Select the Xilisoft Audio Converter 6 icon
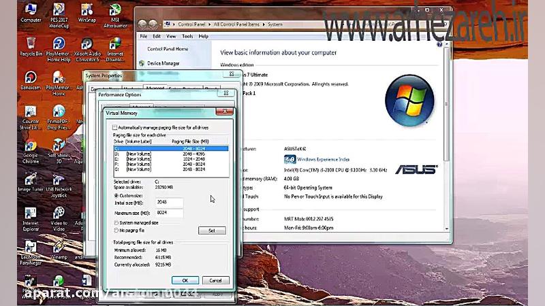Screen dimensions: 545x306 click(87, 50)
